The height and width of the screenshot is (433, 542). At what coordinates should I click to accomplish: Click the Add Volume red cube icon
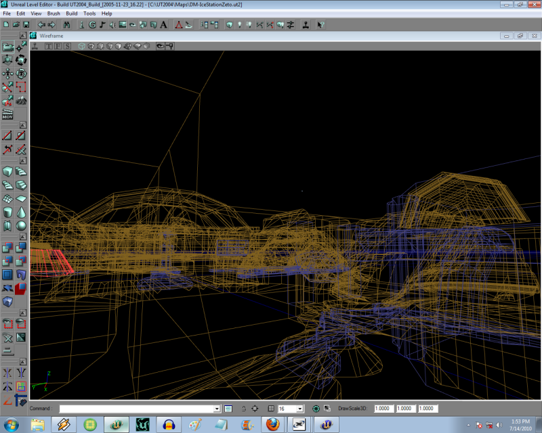[22, 288]
